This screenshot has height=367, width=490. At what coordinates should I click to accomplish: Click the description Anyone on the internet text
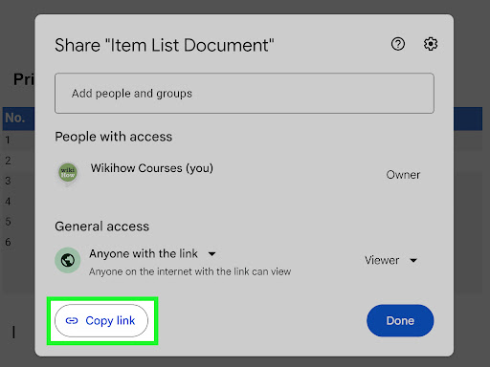coord(190,271)
